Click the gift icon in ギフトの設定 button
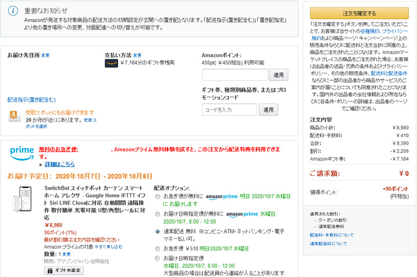 point(51,271)
